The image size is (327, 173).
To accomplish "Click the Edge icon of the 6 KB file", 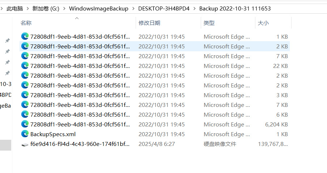I will [x=25, y=114].
